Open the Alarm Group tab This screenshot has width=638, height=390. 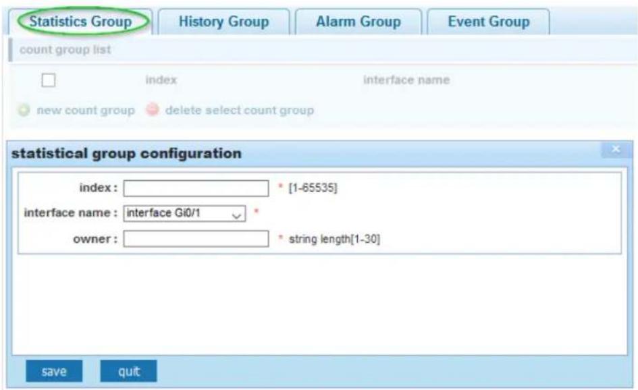358,22
